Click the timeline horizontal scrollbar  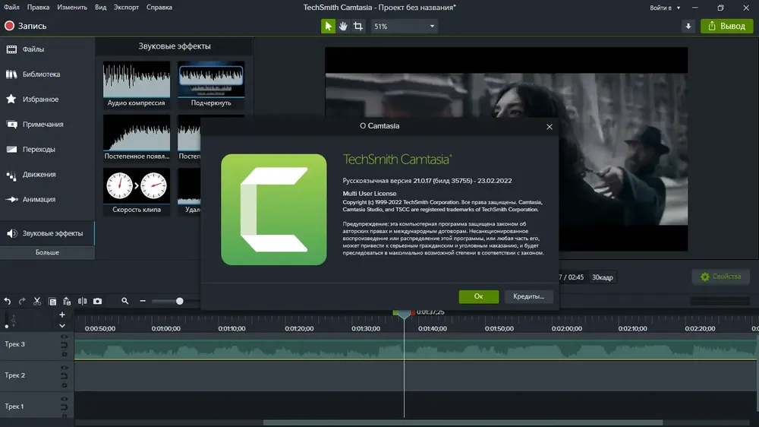(x=463, y=422)
